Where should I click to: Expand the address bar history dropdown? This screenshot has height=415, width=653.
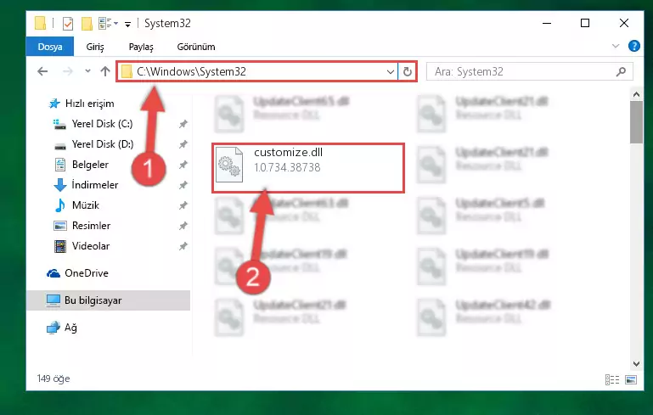pos(391,71)
